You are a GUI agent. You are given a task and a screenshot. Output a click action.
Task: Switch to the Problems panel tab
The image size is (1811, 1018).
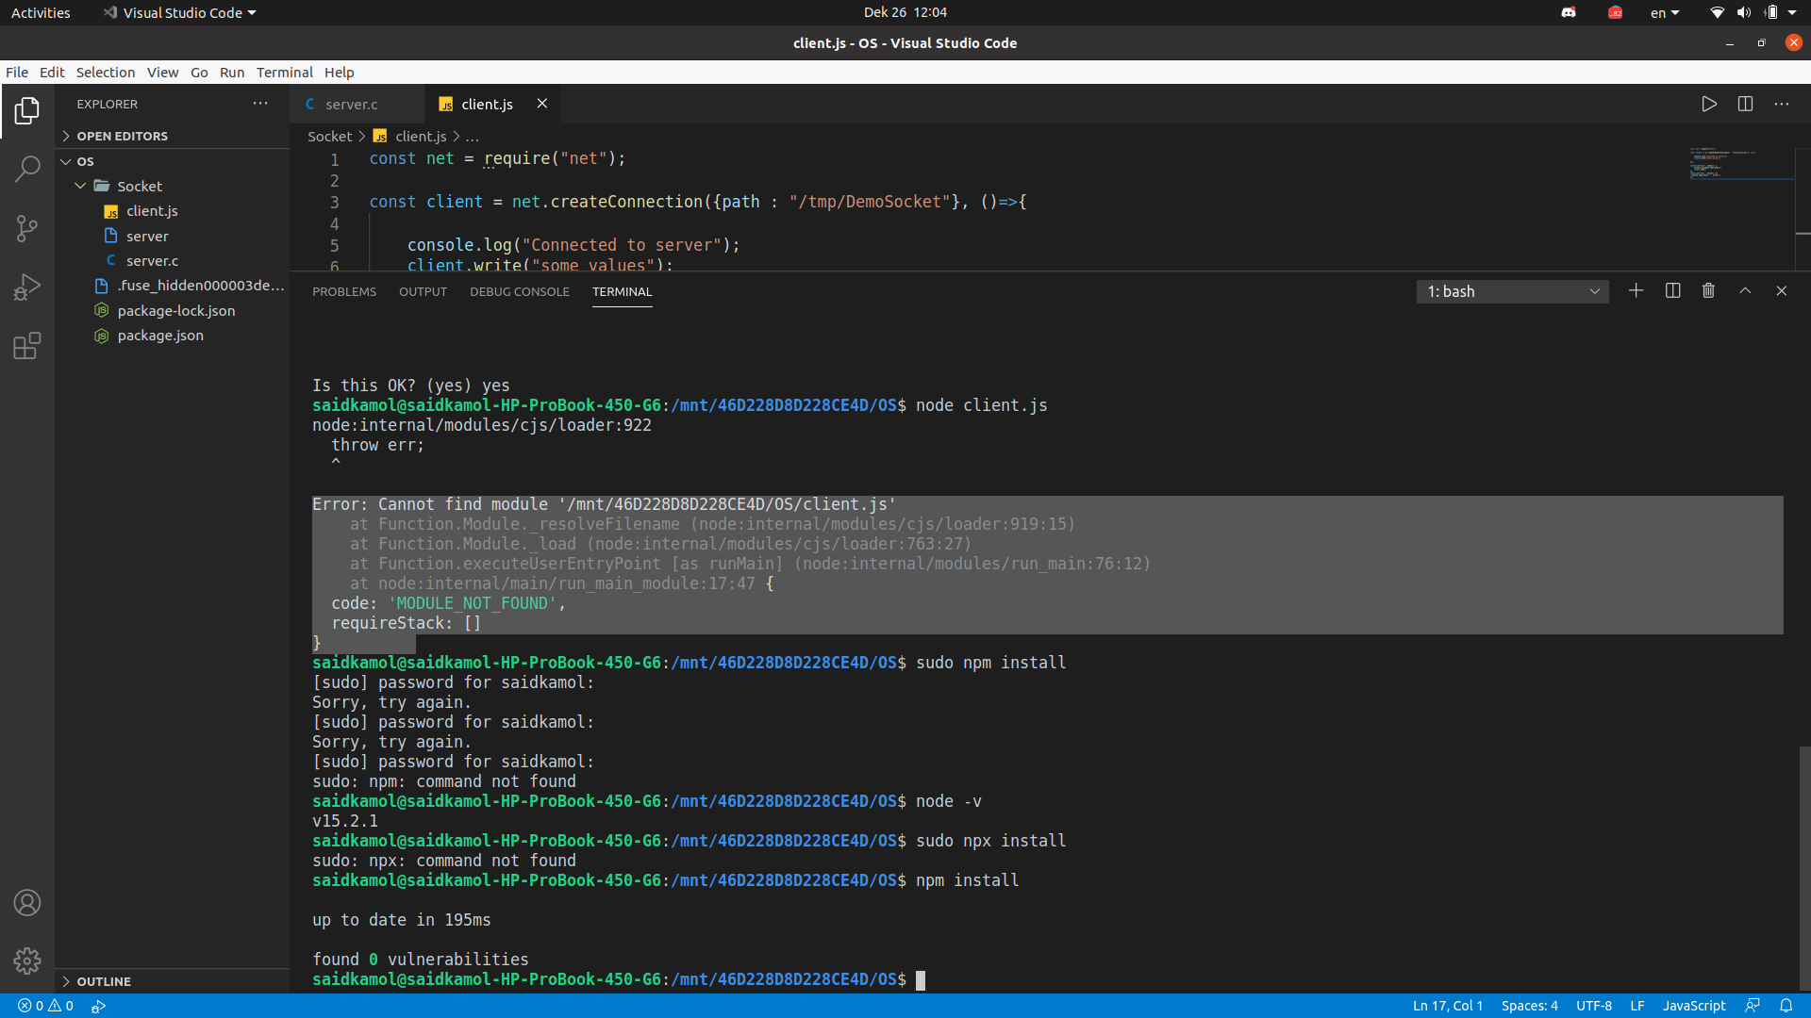344,291
